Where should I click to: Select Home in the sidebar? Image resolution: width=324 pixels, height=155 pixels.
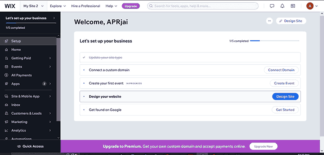pos(28,50)
